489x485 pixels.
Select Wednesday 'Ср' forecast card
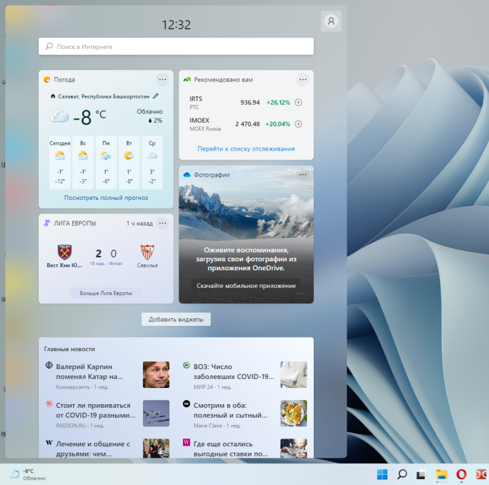(x=152, y=162)
